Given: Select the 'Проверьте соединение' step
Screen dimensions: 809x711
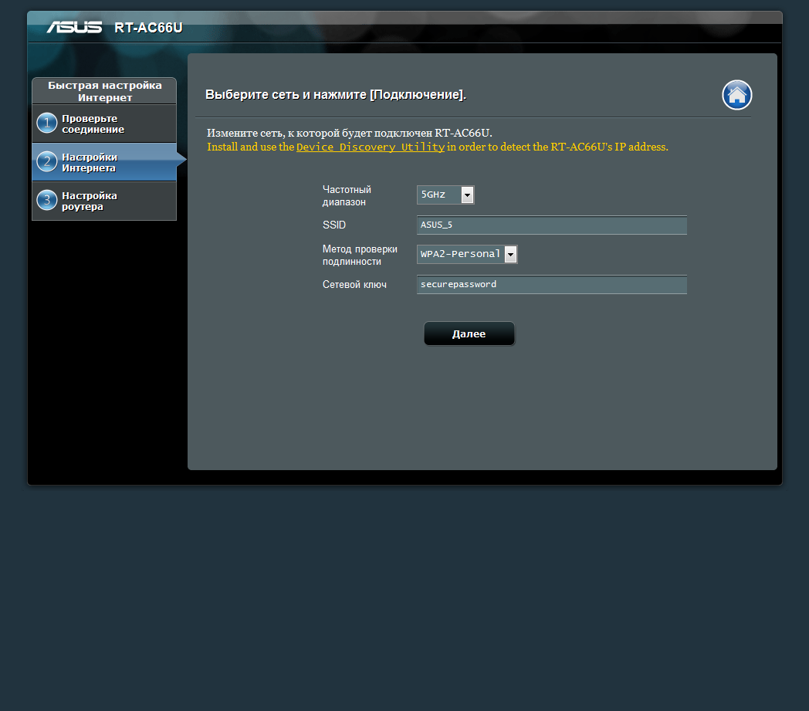Looking at the screenshot, I should tap(104, 124).
